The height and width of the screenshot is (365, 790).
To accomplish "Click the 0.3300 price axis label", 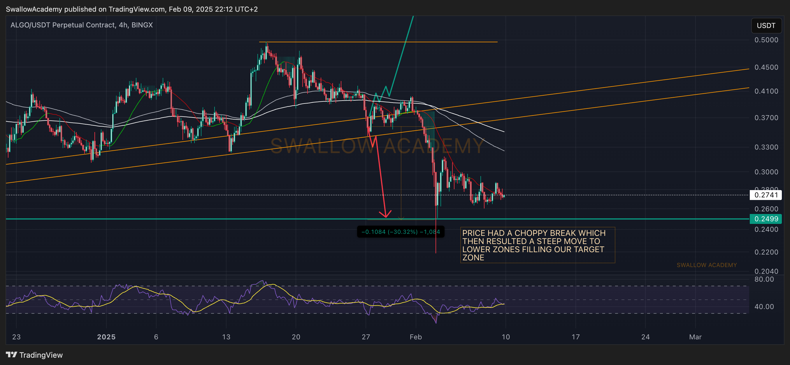I will coord(766,147).
